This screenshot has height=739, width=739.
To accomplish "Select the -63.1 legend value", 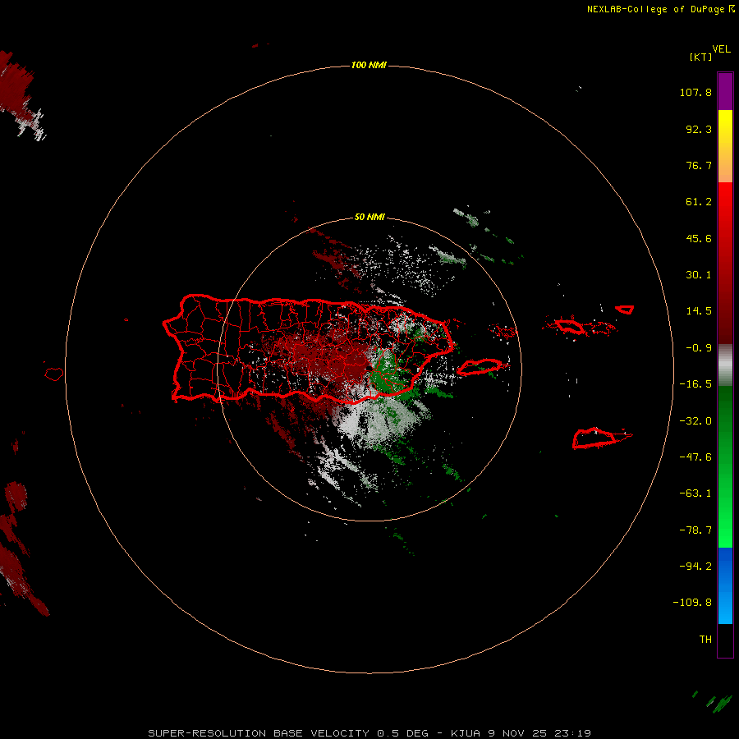I will [695, 493].
